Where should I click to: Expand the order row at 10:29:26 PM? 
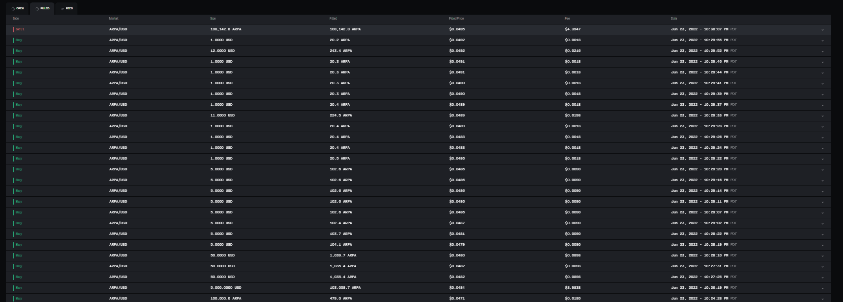coord(822,137)
